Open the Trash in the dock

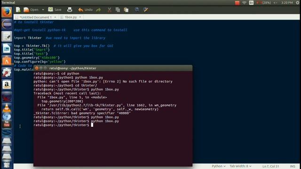click(7, 164)
